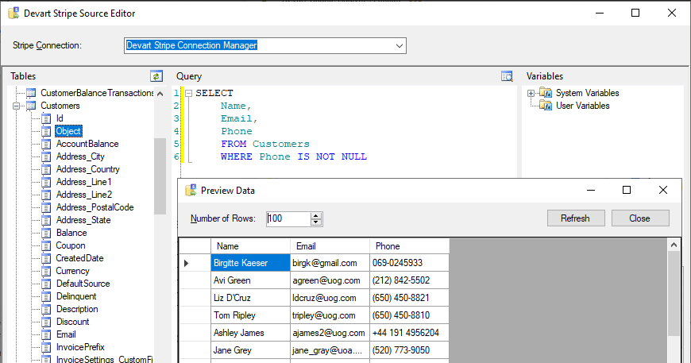Select User Variables folder
This screenshot has height=363, width=691.
tap(583, 106)
